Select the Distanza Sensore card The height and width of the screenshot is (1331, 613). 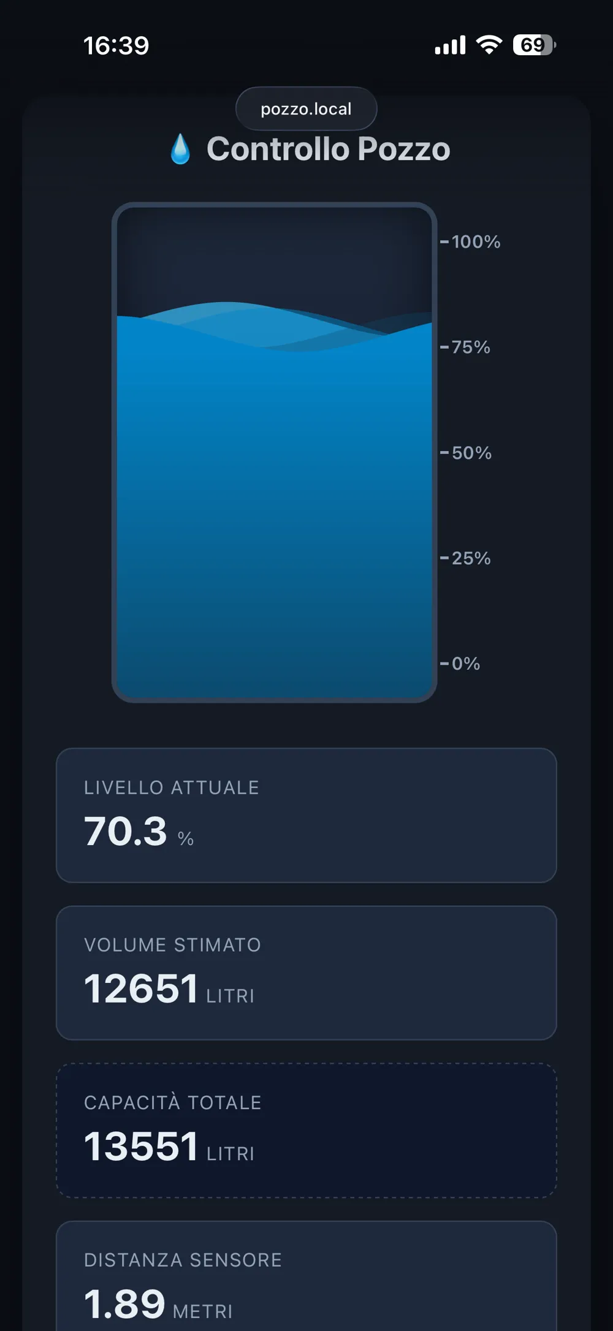pyautogui.click(x=306, y=1276)
